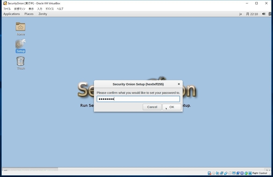The width and height of the screenshot is (273, 177).
Task: Click the ja keyboard layout indicator
Action: click(x=241, y=14)
